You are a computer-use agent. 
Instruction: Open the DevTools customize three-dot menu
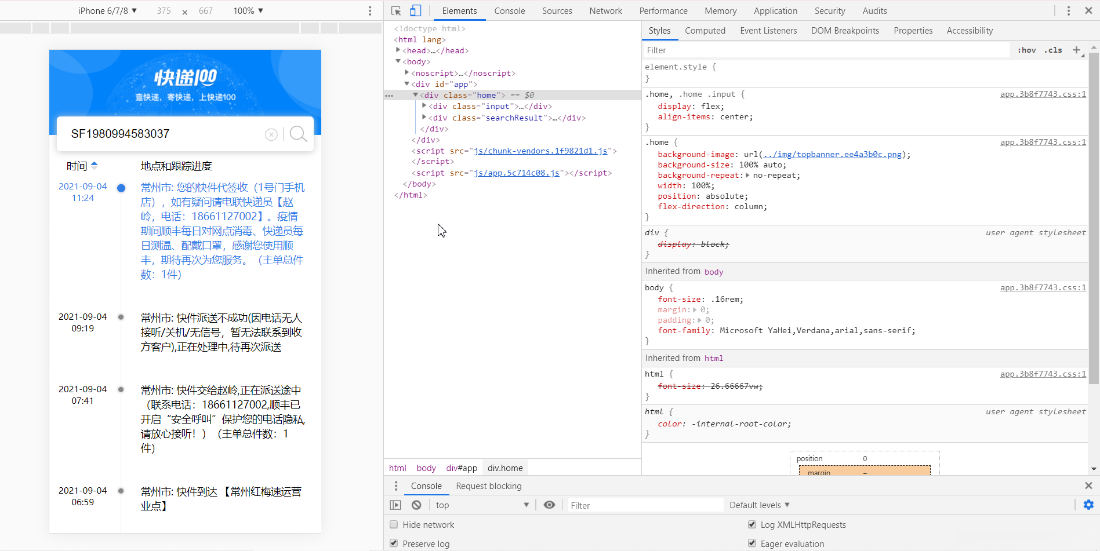click(x=1069, y=11)
